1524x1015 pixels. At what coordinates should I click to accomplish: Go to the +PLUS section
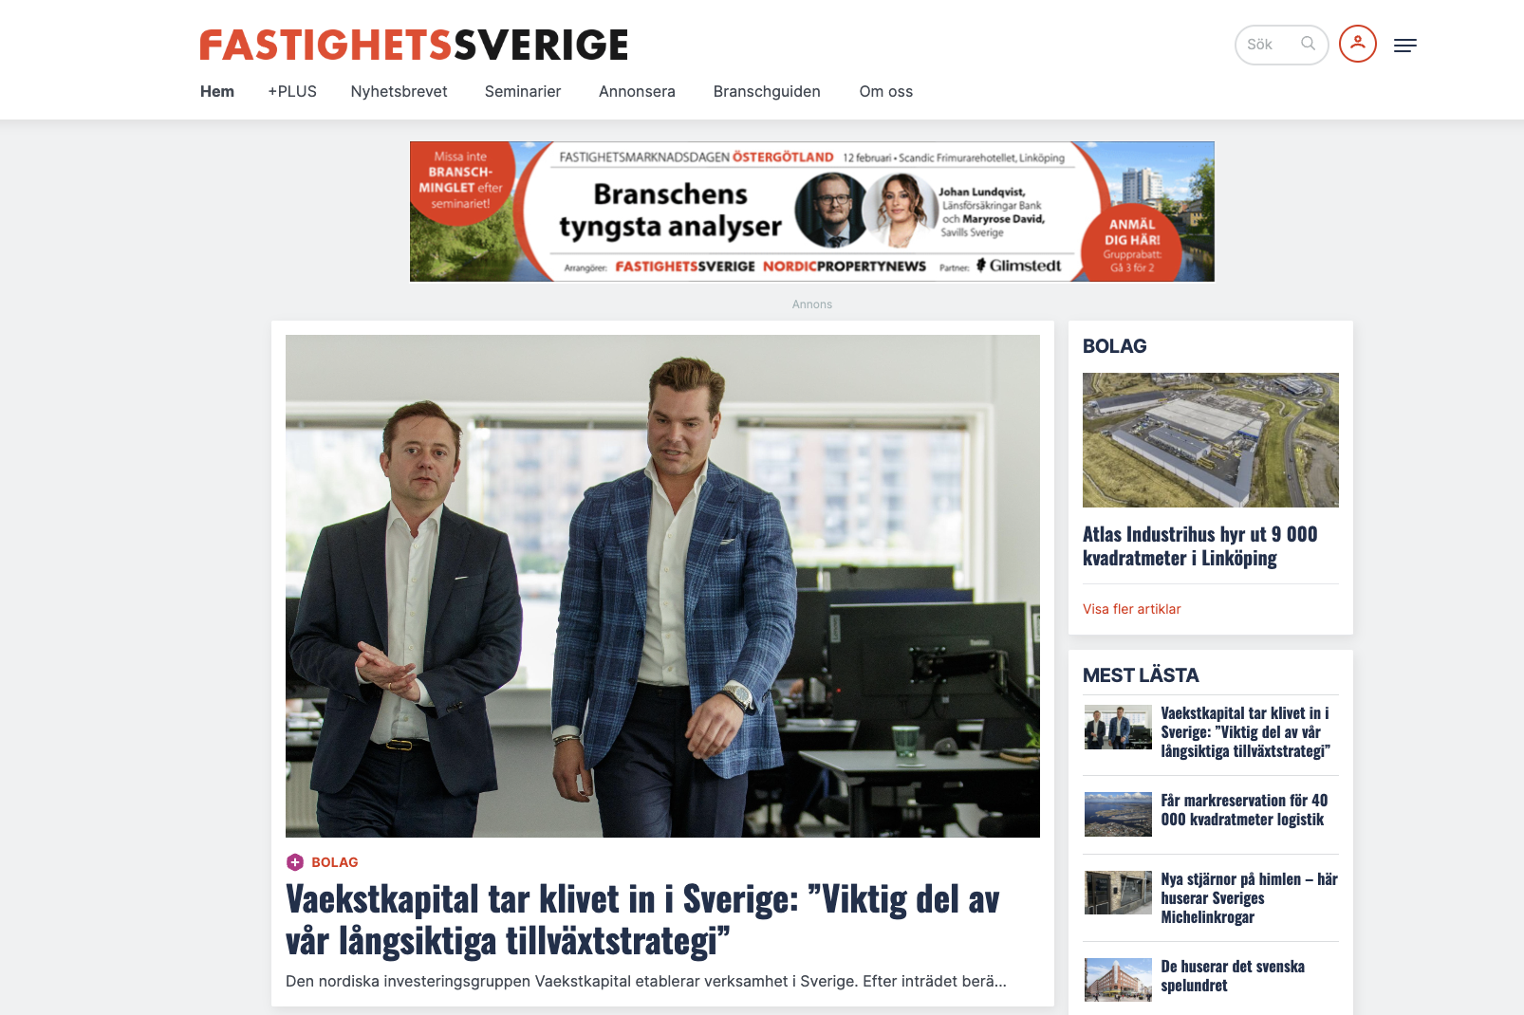tap(292, 91)
